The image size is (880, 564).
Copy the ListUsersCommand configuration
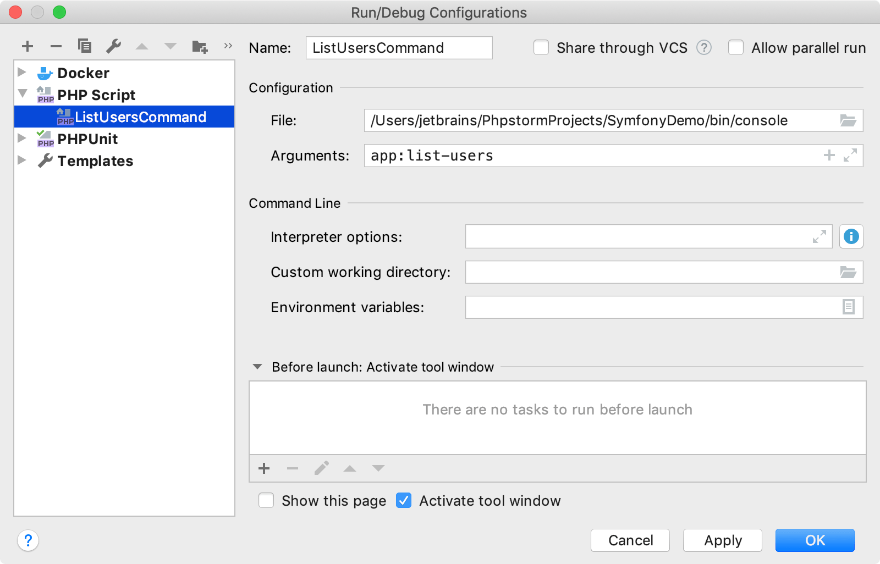click(x=85, y=46)
